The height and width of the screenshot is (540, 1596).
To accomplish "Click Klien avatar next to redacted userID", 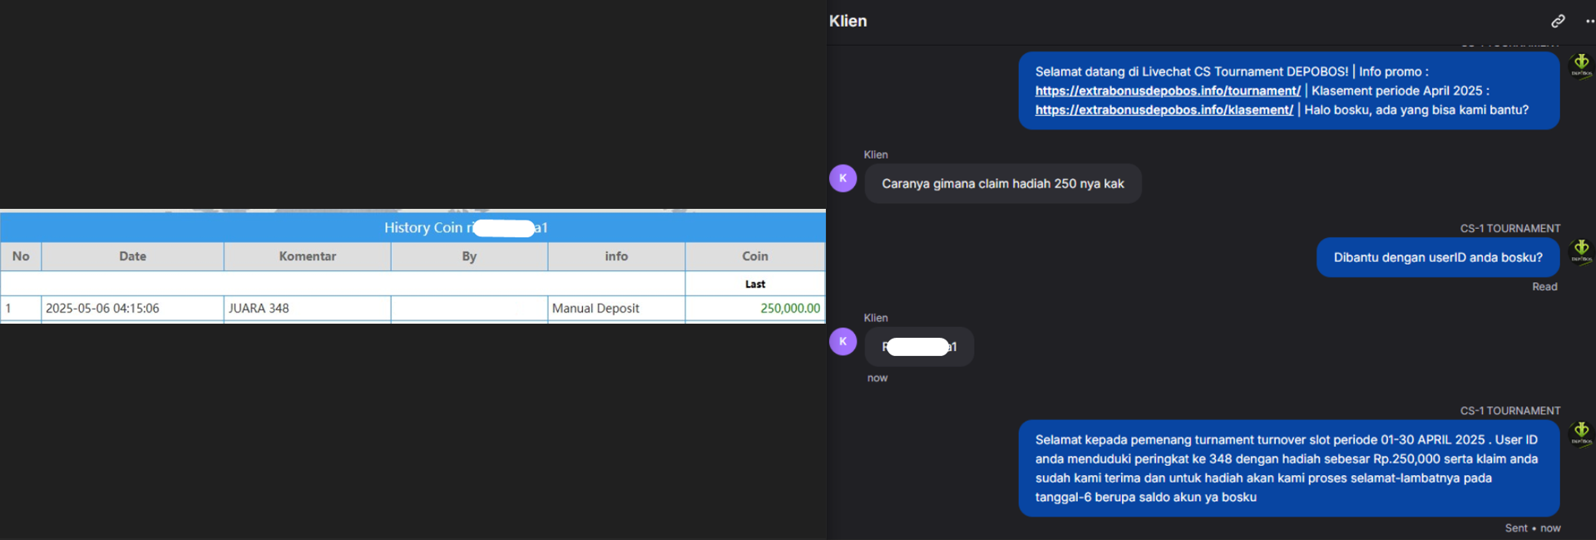I will coord(842,341).
